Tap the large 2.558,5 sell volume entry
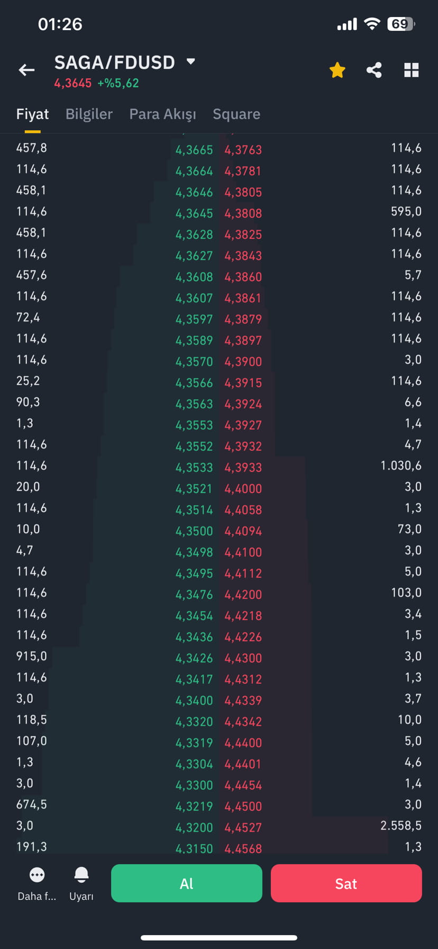This screenshot has width=438, height=949. click(401, 827)
